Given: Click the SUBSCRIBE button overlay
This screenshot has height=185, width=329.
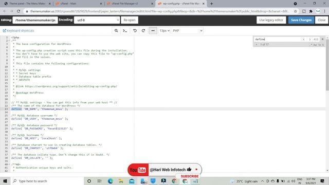Looking at the screenshot, I should click(x=190, y=176).
